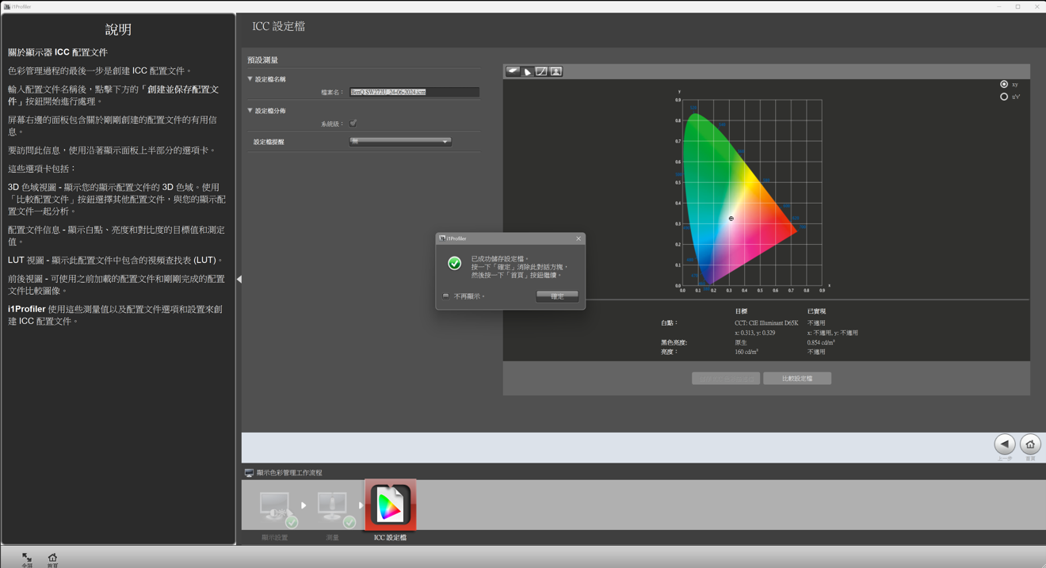Toggle the 系統級 checkbox
The width and height of the screenshot is (1046, 568).
click(353, 124)
